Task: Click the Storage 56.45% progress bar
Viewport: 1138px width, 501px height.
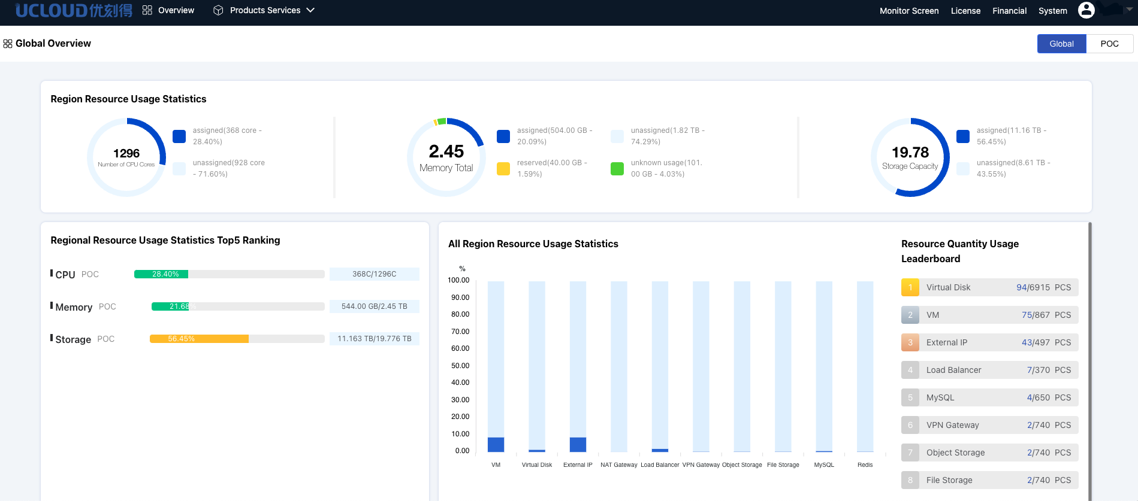Action: 237,339
